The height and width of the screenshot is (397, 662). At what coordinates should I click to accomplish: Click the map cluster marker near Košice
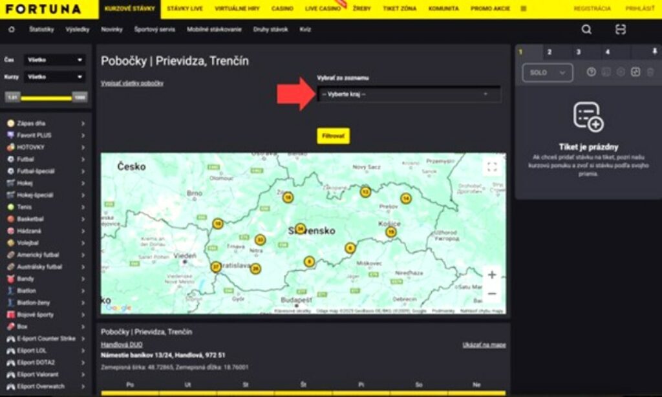[390, 231]
